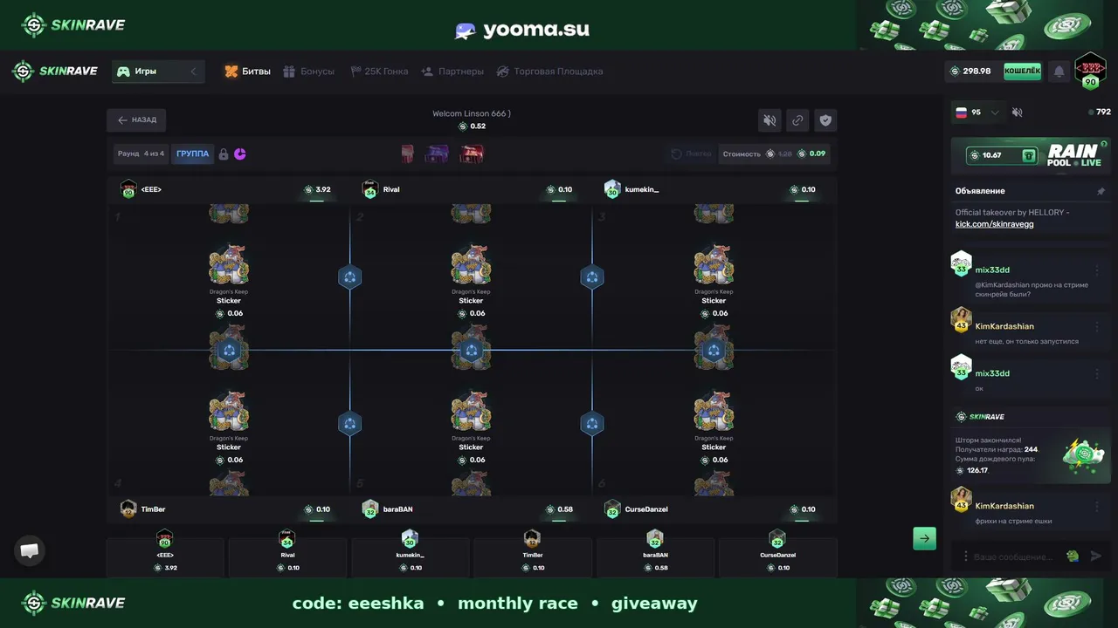
Task: Open TimBer player avatar in battle footer
Action: pos(128,509)
